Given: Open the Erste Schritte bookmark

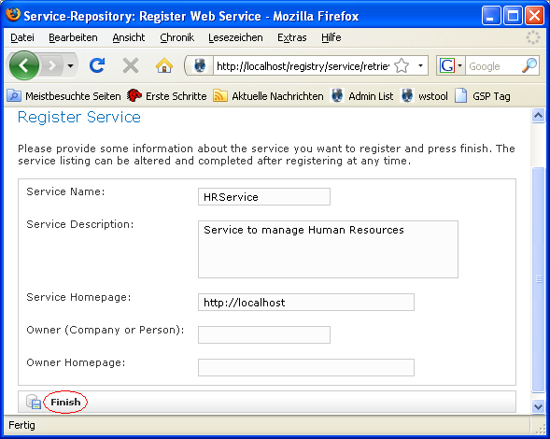Looking at the screenshot, I should point(166,96).
